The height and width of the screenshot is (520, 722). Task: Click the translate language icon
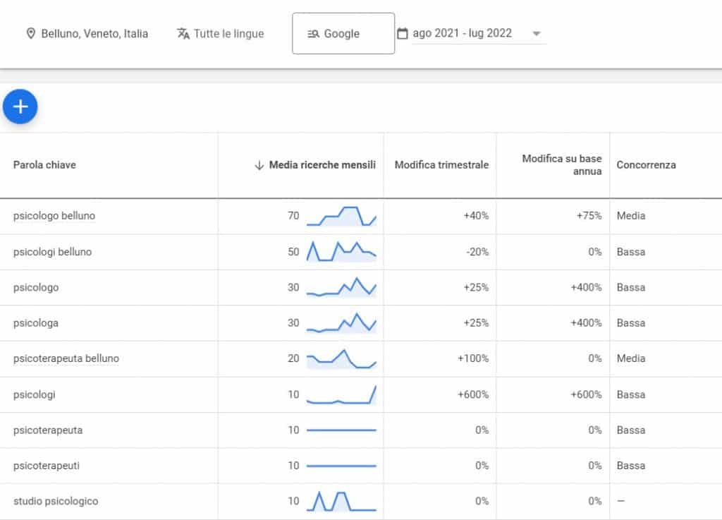pyautogui.click(x=183, y=34)
